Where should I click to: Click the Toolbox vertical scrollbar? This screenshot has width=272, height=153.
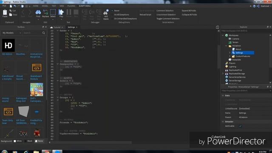46,69
